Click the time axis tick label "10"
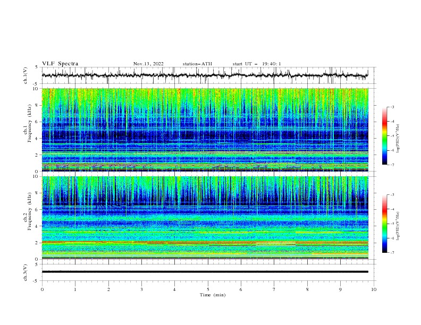Viewport: 421px width, 325px height. [374, 289]
